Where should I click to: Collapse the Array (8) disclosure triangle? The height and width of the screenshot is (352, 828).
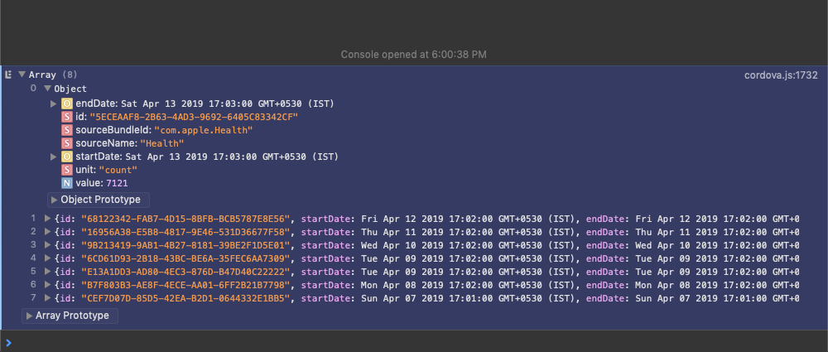pyautogui.click(x=22, y=75)
